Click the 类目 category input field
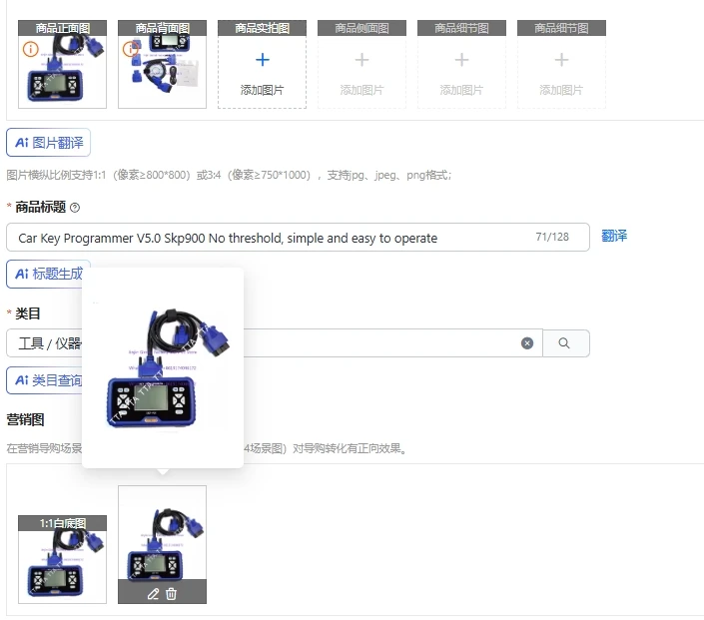The width and height of the screenshot is (704, 620). [275, 343]
